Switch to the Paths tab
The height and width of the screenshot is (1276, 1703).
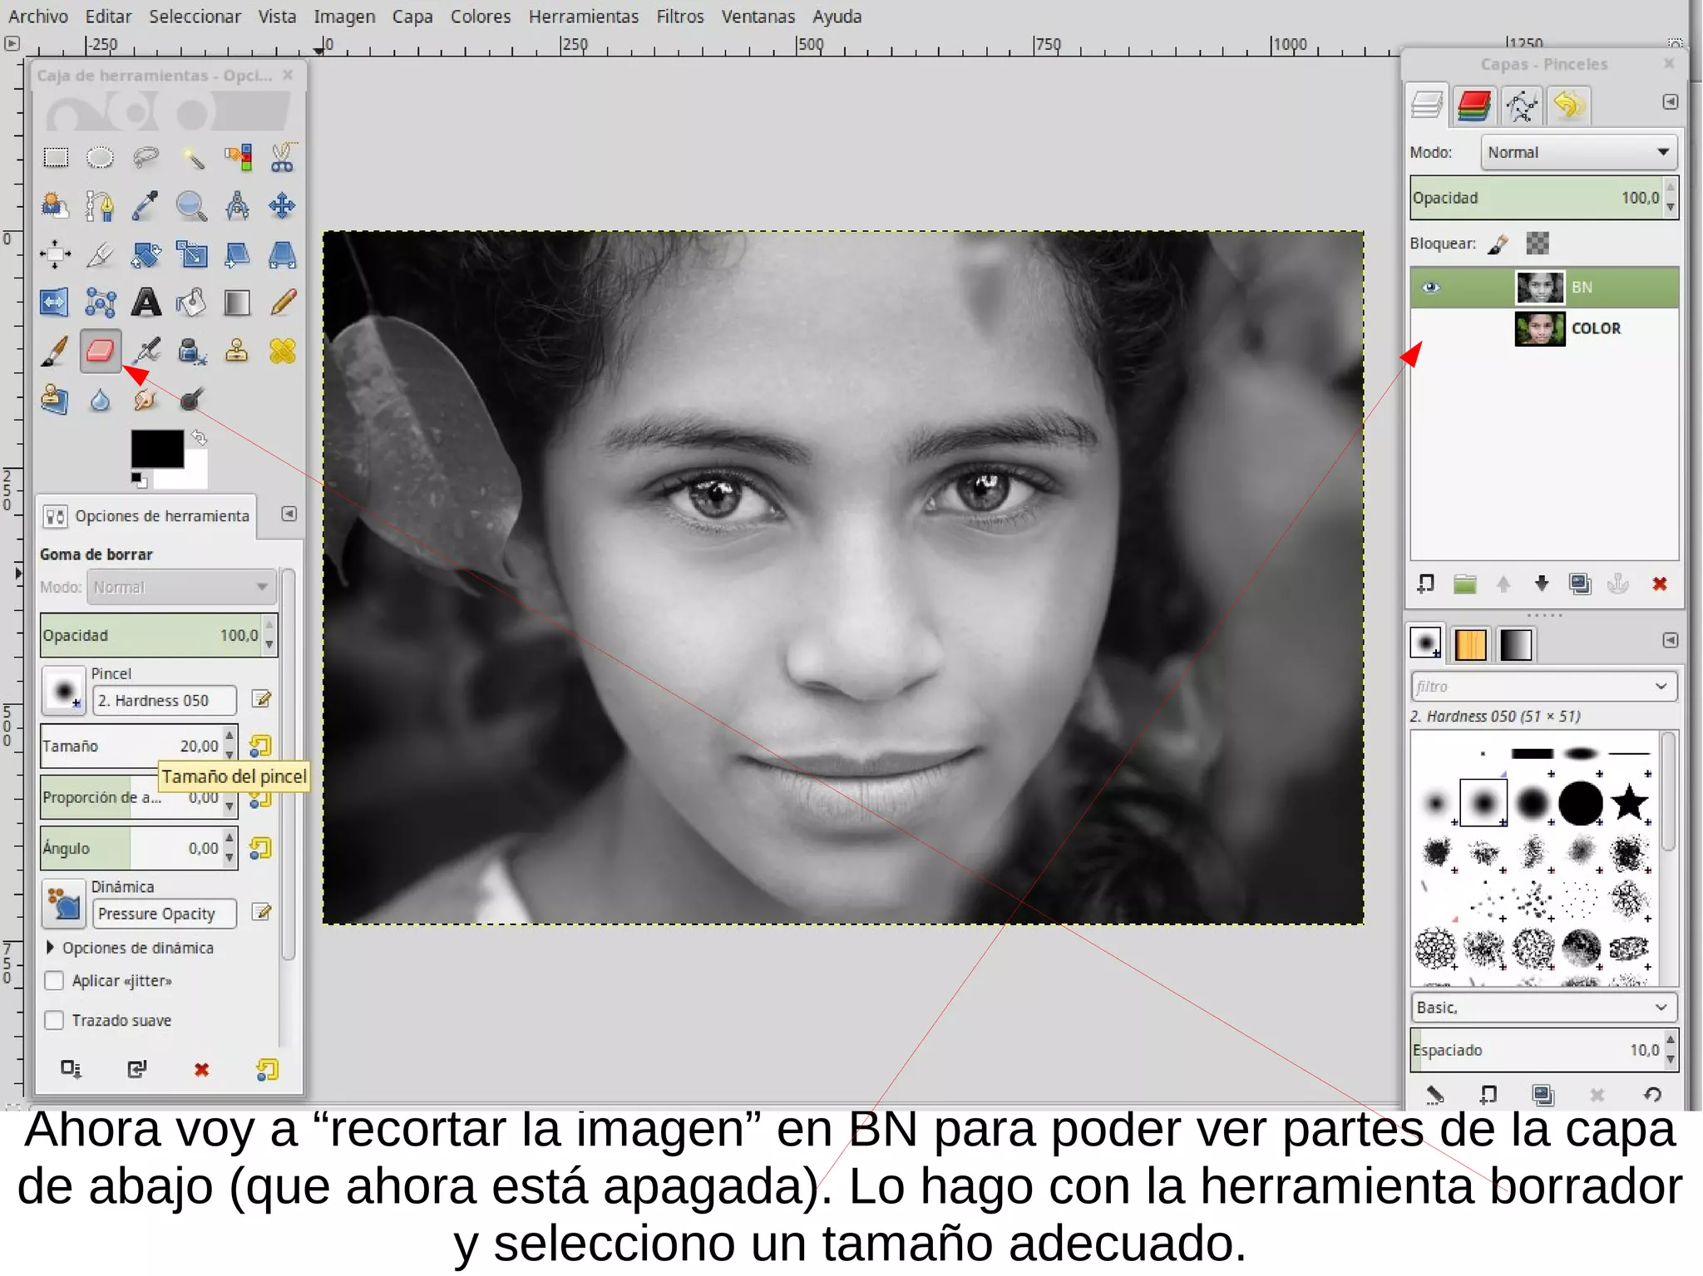(x=1522, y=106)
